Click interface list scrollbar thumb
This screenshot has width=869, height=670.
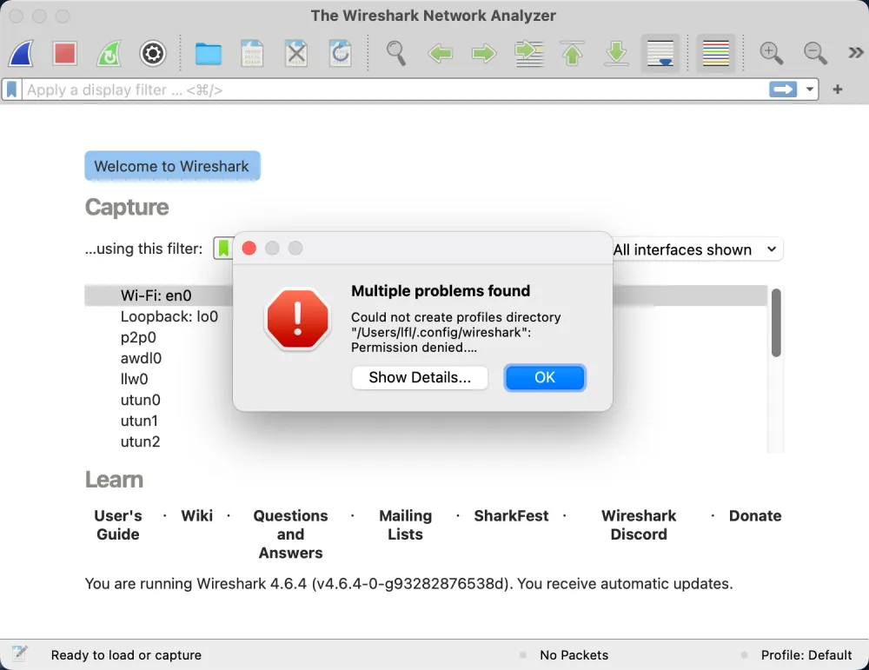point(776,322)
